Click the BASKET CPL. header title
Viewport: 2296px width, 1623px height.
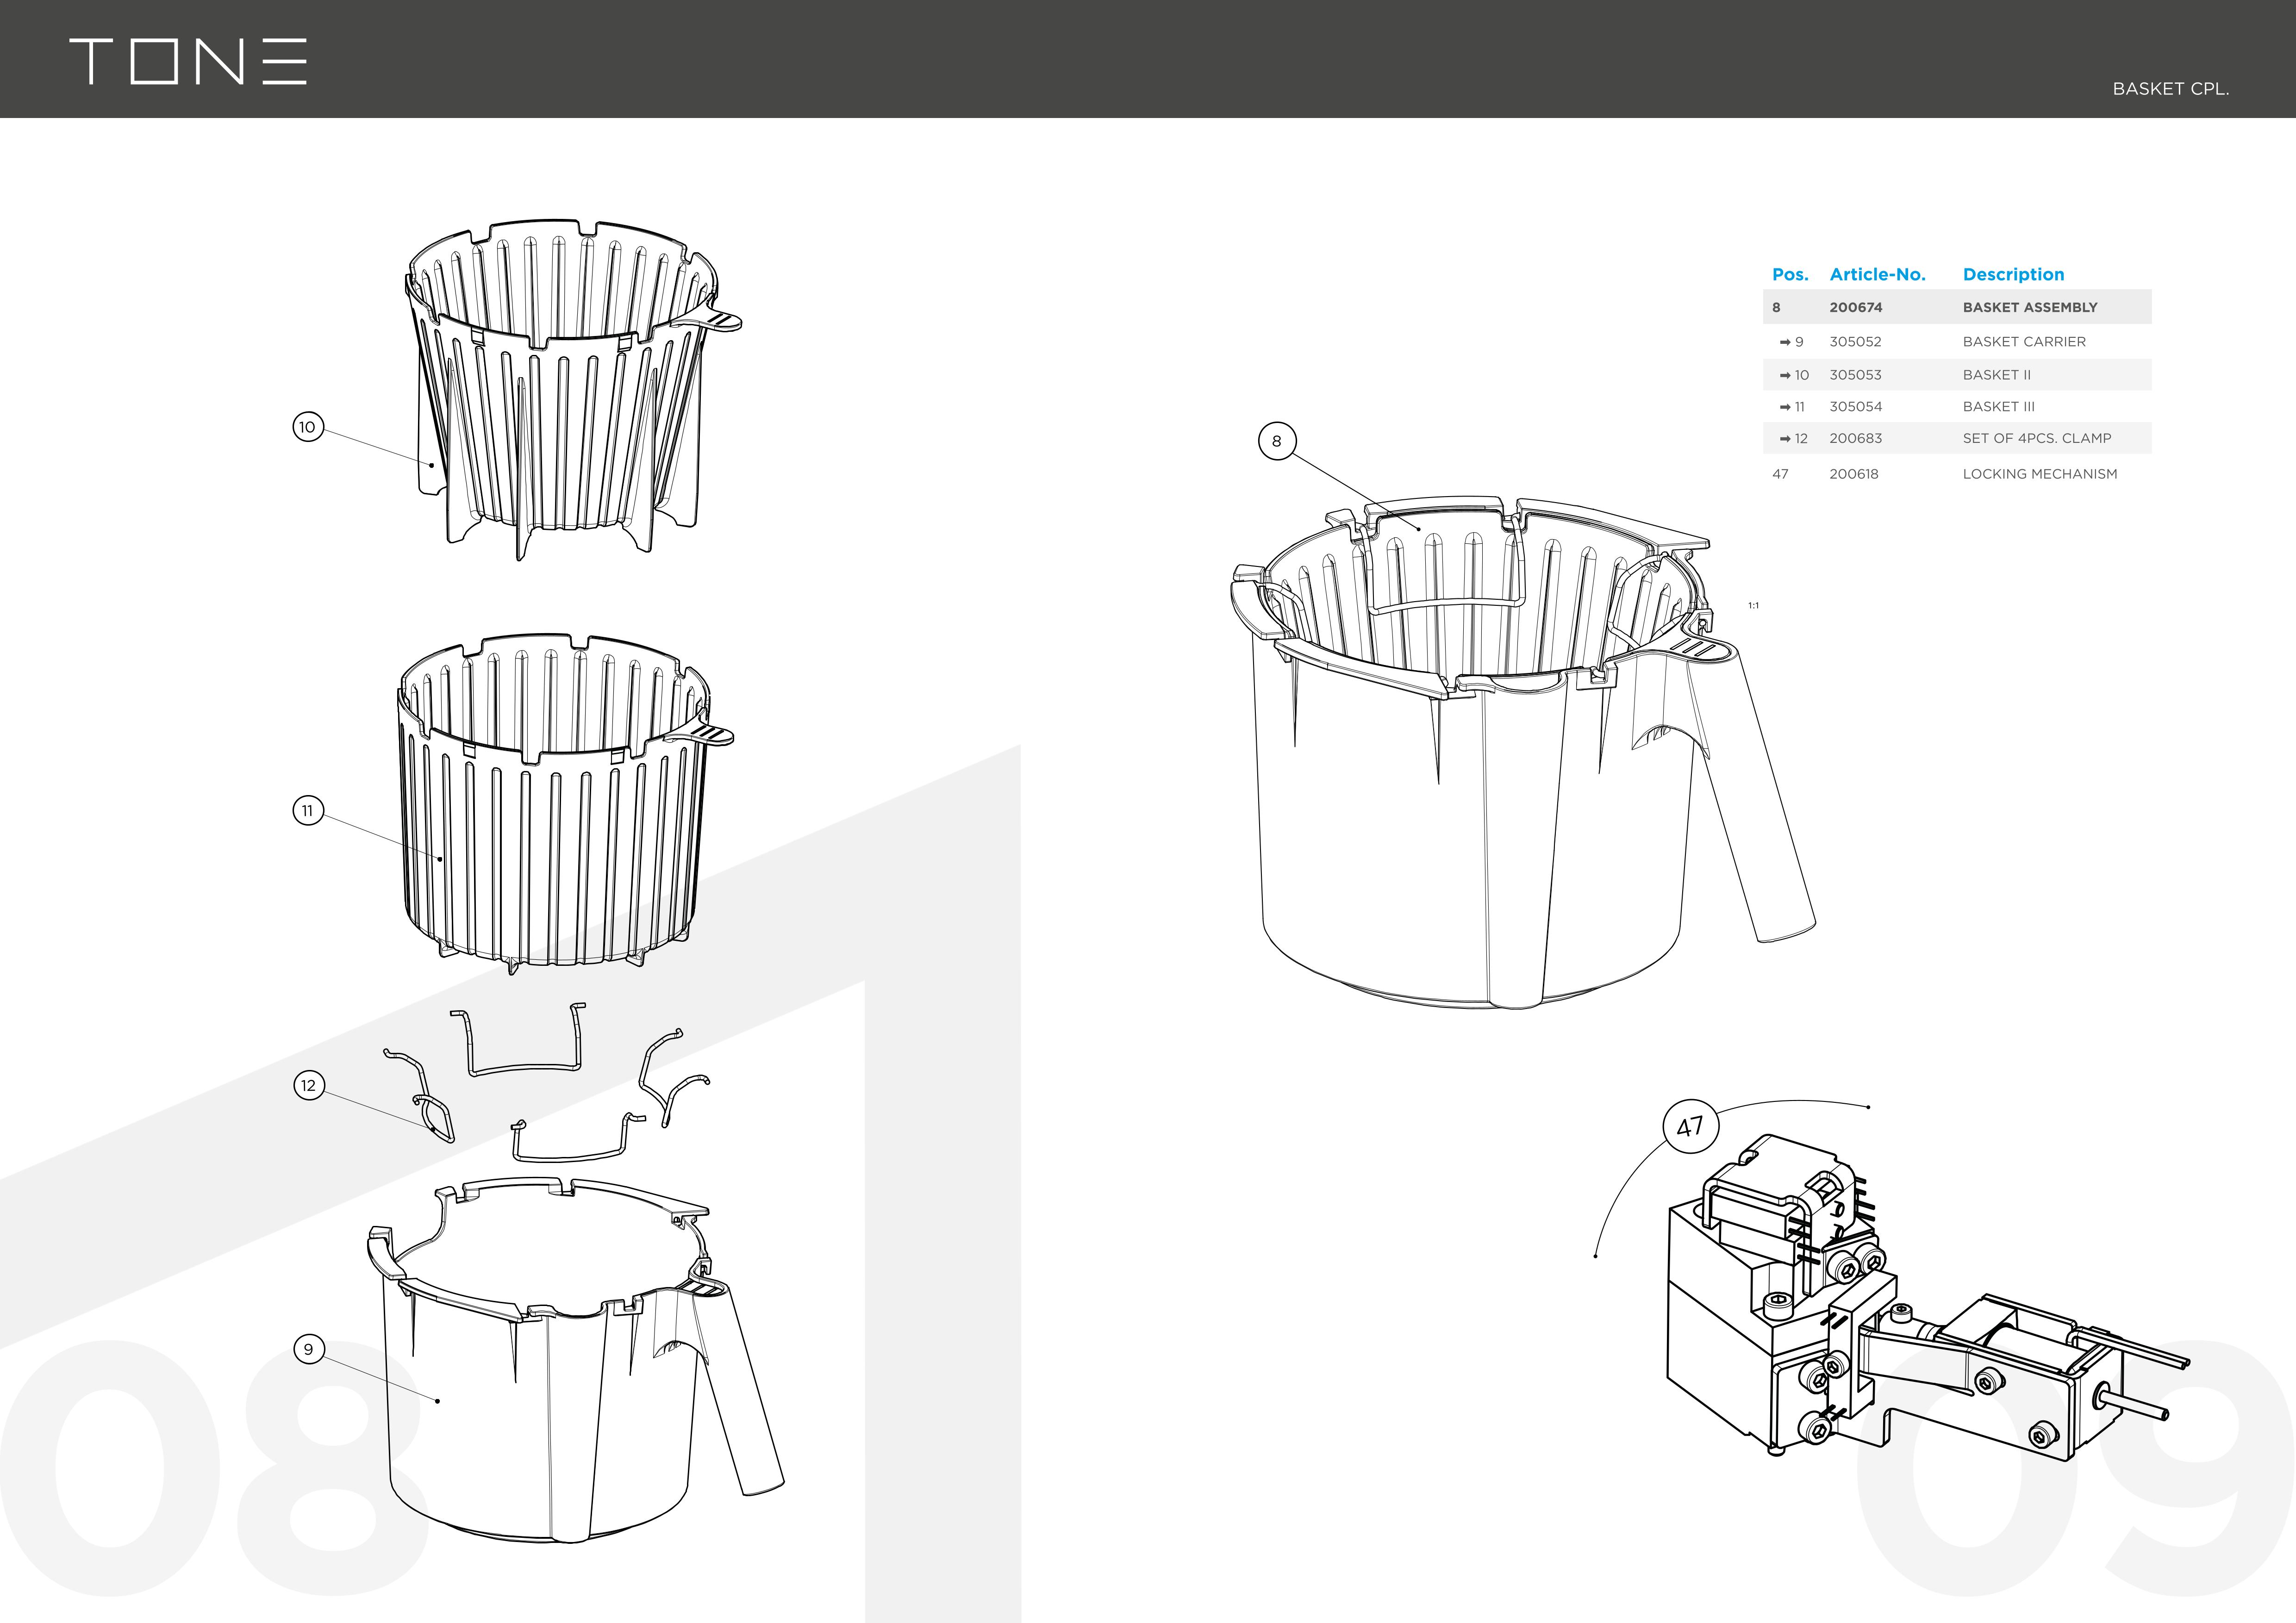click(x=2170, y=89)
